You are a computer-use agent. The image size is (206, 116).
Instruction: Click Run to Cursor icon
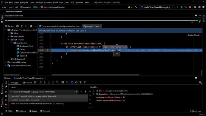(57, 82)
